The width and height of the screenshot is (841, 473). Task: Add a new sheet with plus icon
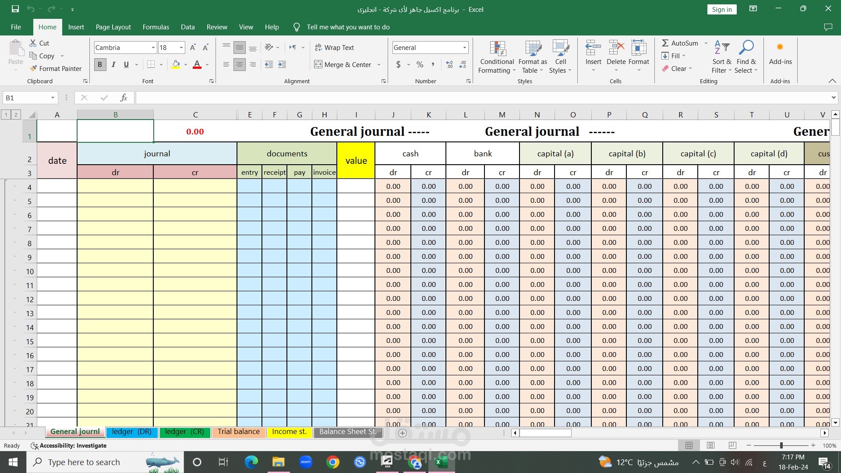(x=403, y=433)
